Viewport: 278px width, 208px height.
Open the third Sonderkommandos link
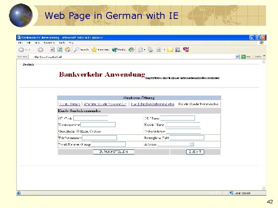pyautogui.click(x=153, y=104)
